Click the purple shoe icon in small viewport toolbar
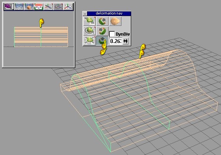 click(x=8, y=7)
